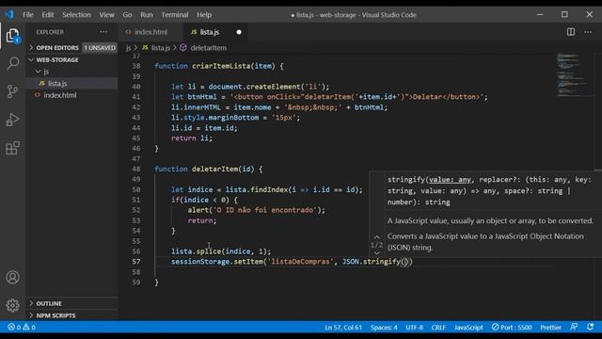Screen dimensions: 602x339
Task: Click line number 48 in the gutter
Action: pos(136,169)
